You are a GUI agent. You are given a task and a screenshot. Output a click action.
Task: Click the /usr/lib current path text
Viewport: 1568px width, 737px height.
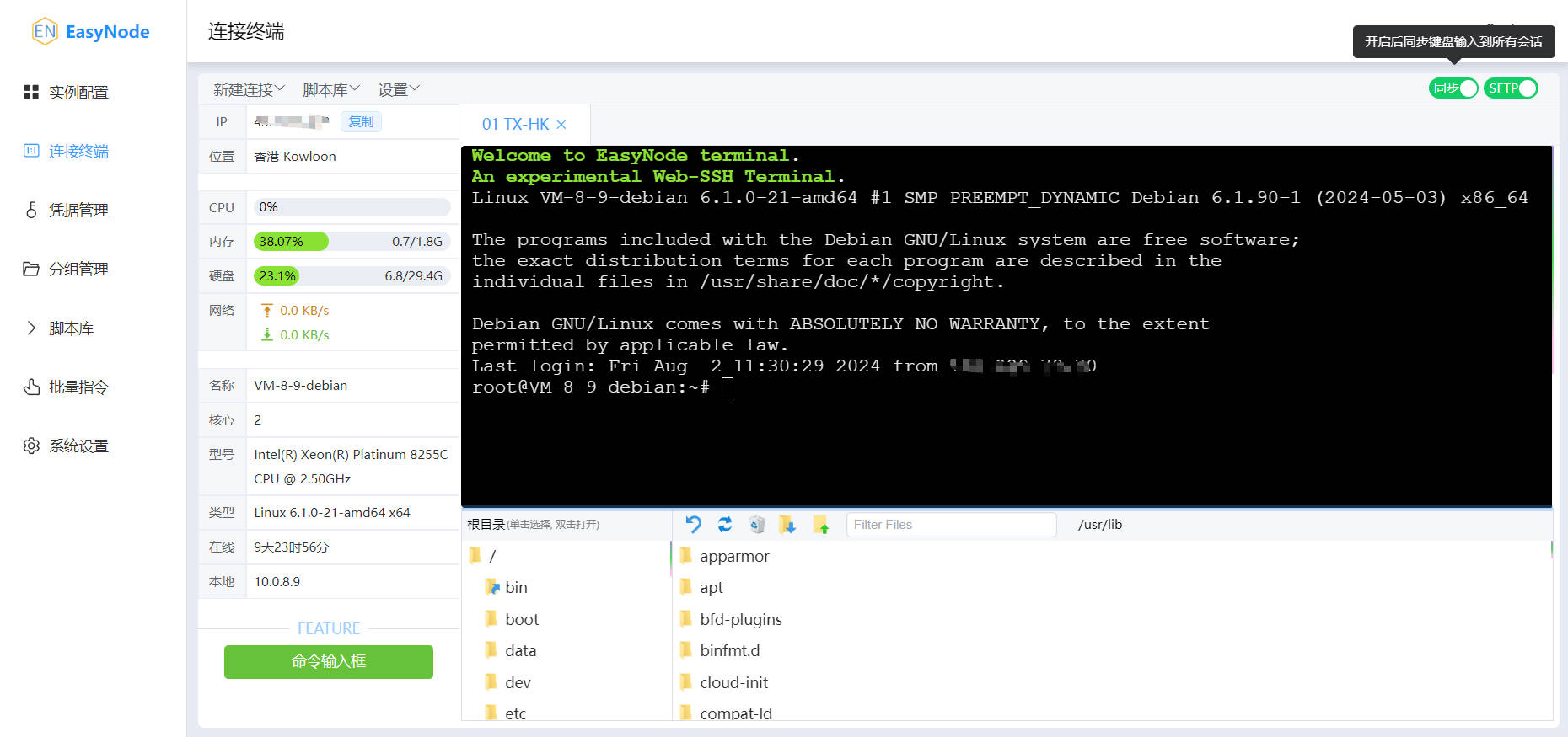tap(1100, 525)
